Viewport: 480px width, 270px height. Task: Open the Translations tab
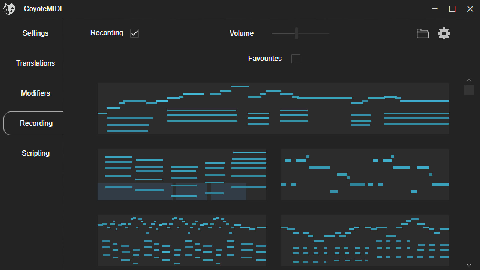coord(35,63)
